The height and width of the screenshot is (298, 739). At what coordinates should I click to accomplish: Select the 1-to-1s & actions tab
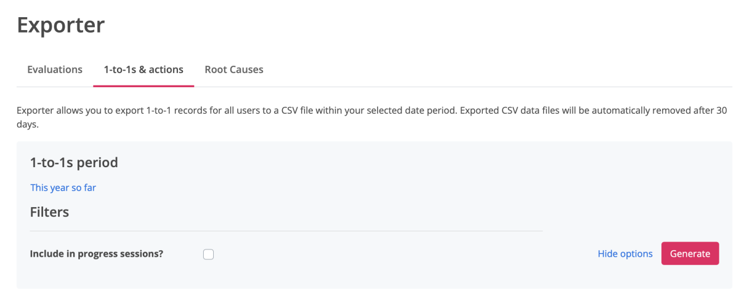tap(143, 69)
